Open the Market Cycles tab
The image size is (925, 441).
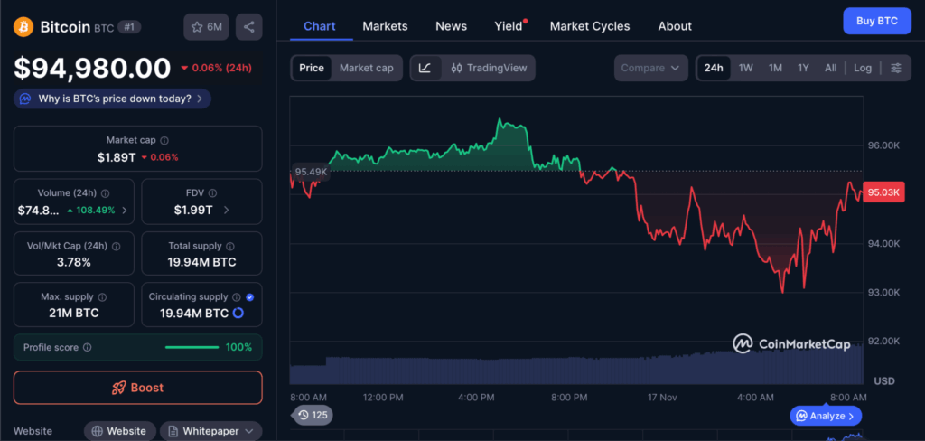[590, 26]
